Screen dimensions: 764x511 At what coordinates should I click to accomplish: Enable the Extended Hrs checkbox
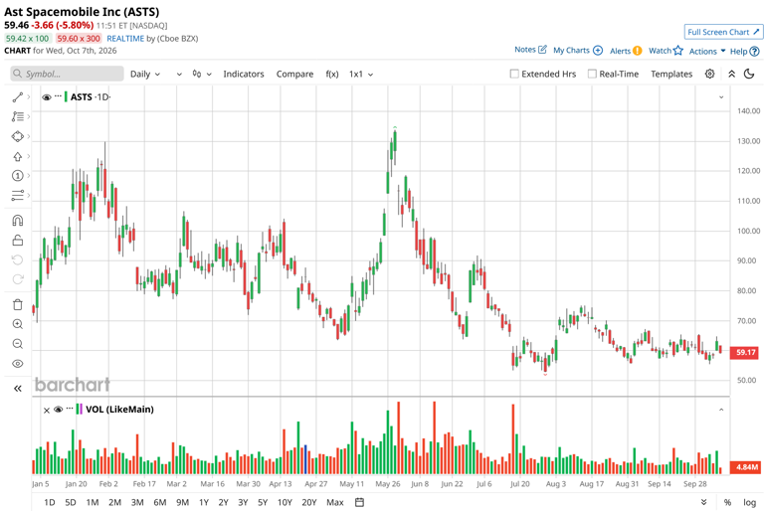514,74
